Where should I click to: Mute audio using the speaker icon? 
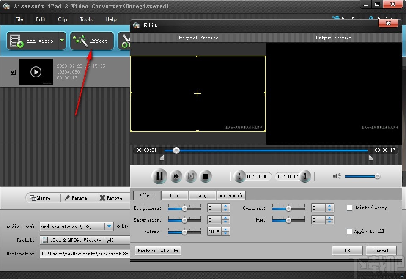(337, 176)
